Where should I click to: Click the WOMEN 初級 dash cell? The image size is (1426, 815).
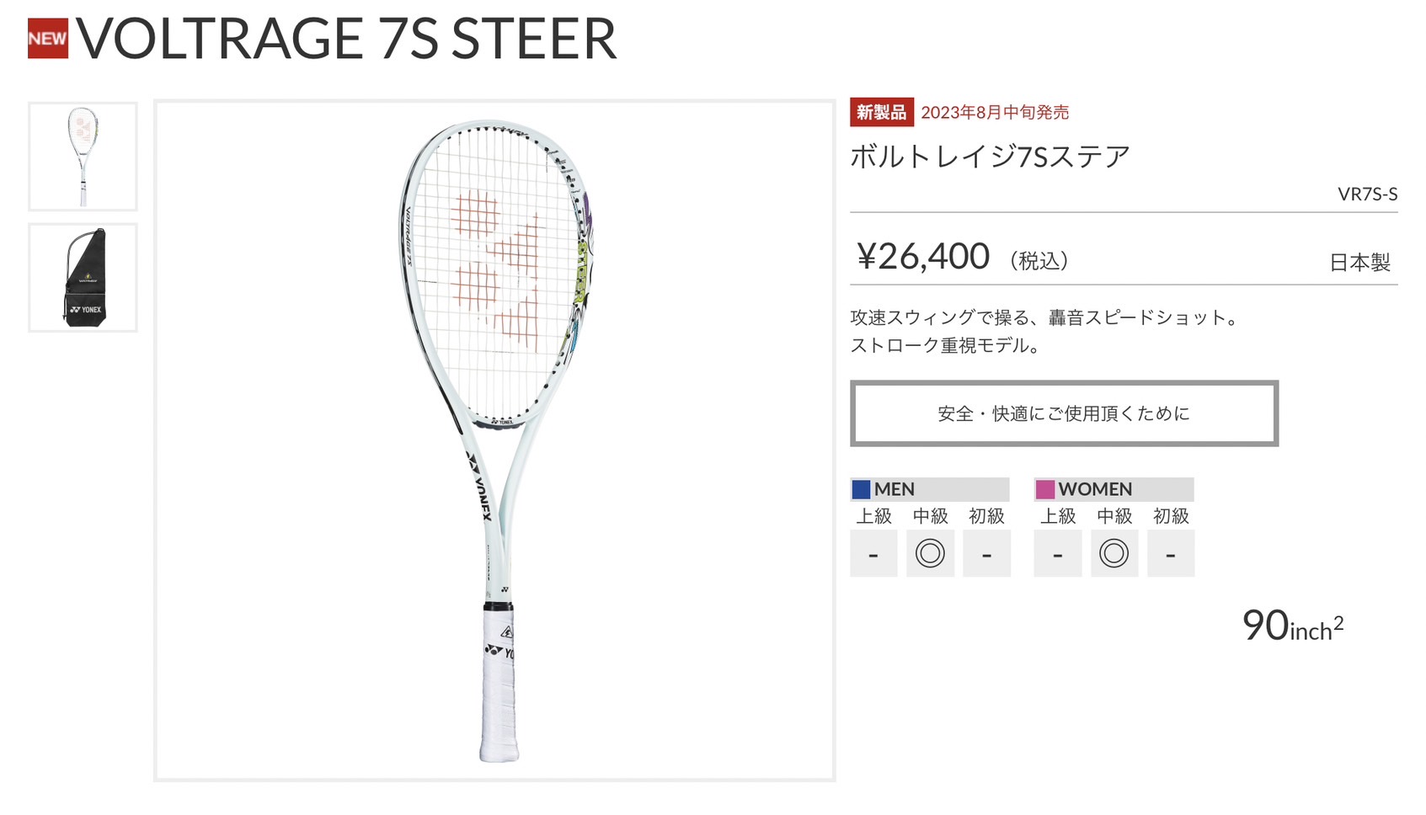[x=1171, y=553]
